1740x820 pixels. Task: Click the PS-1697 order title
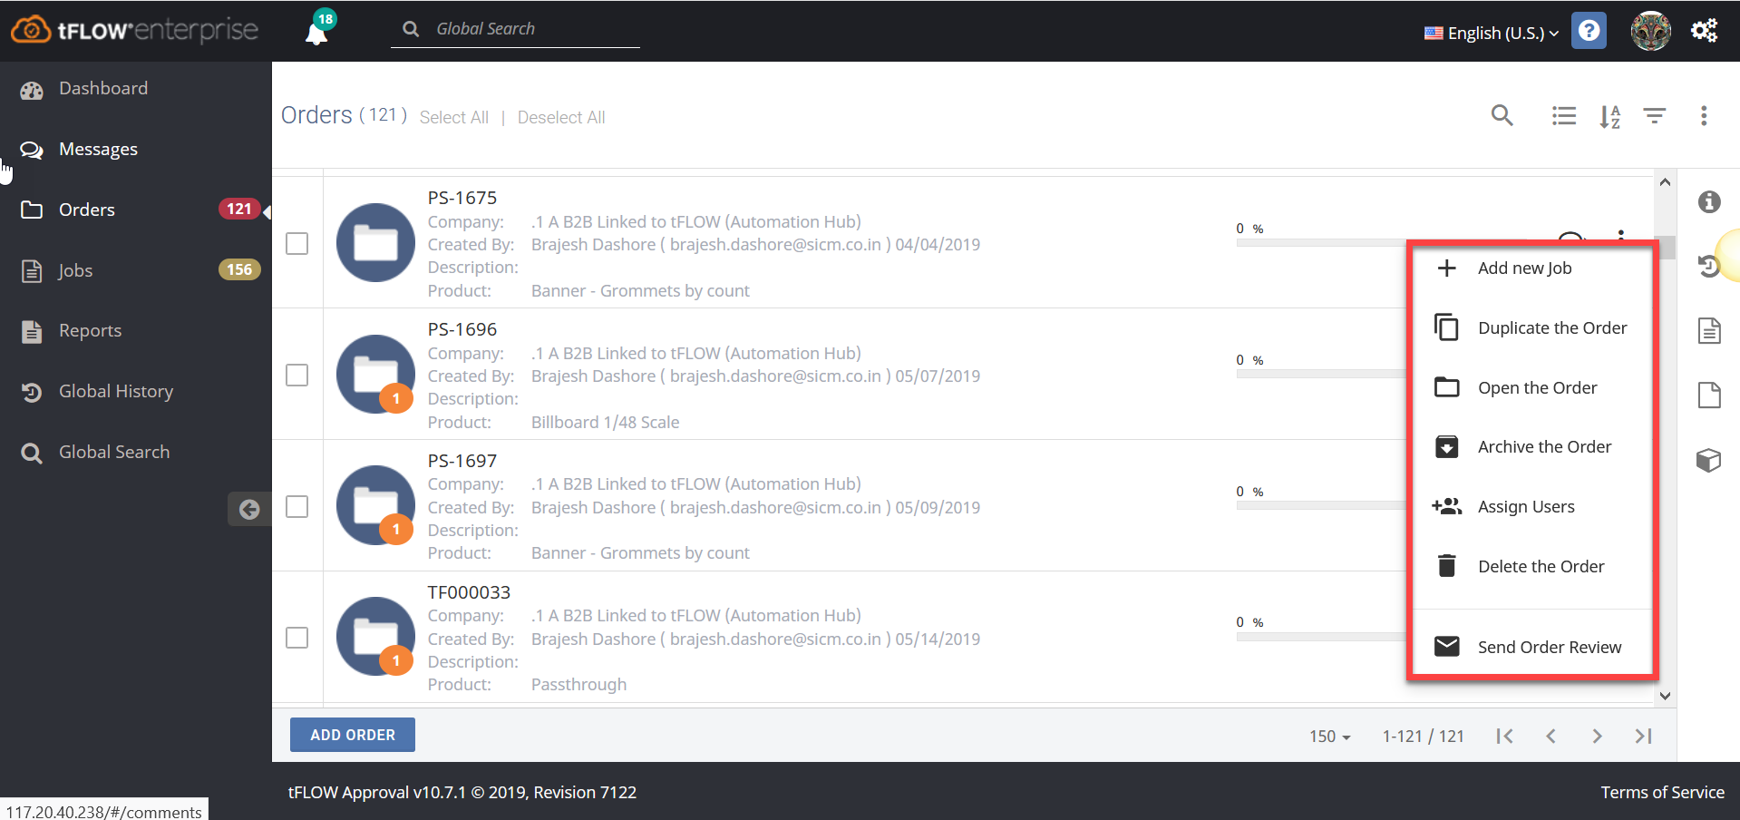tap(462, 461)
